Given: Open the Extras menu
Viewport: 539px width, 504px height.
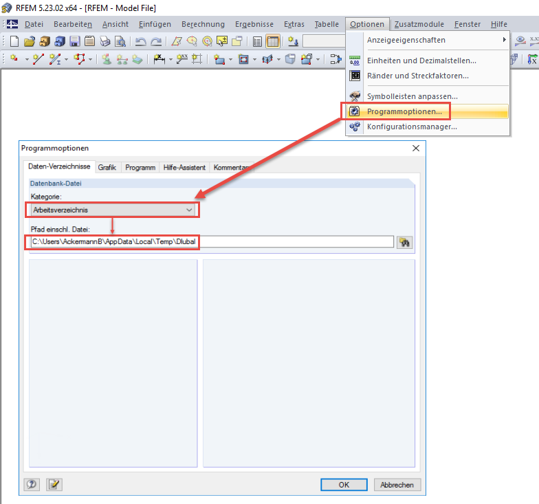Looking at the screenshot, I should pyautogui.click(x=294, y=24).
